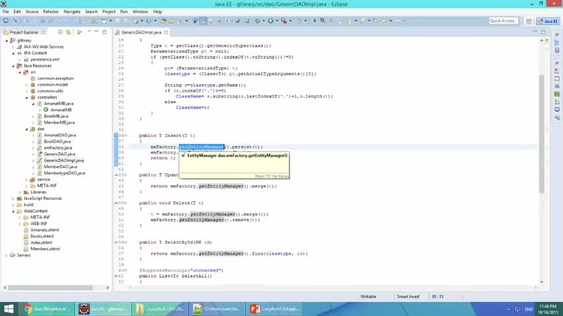This screenshot has width=563, height=316.
Task: Expand the JAX-WS Web Services node
Action: [x=13, y=47]
